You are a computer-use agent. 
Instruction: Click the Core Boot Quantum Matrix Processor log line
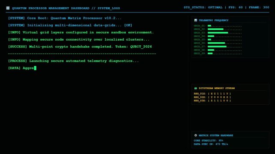point(65,18)
